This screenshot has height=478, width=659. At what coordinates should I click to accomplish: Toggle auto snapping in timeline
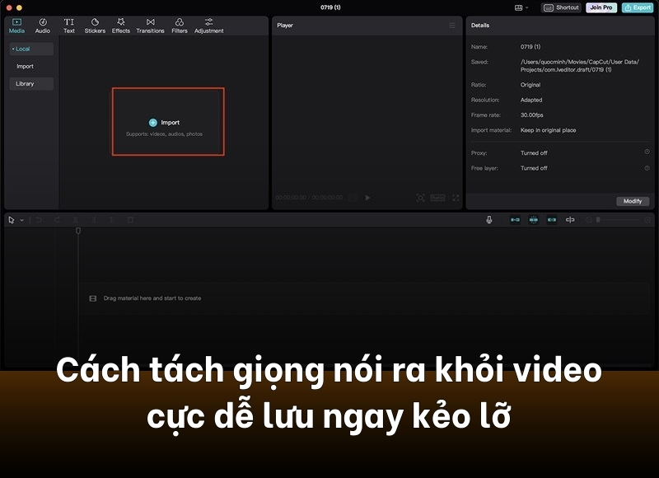[x=533, y=219]
